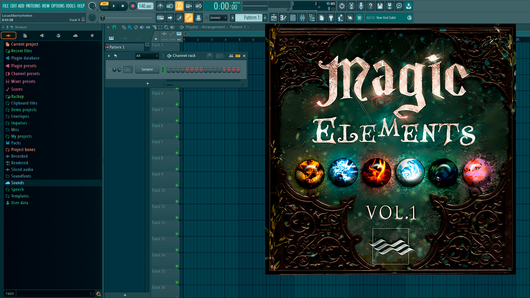This screenshot has width=530, height=298.
Task: Click the Channel rack graph editor icon
Action: (x=231, y=56)
